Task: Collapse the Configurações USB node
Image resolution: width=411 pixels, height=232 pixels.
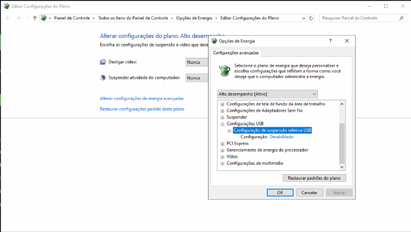Action: tap(222, 124)
